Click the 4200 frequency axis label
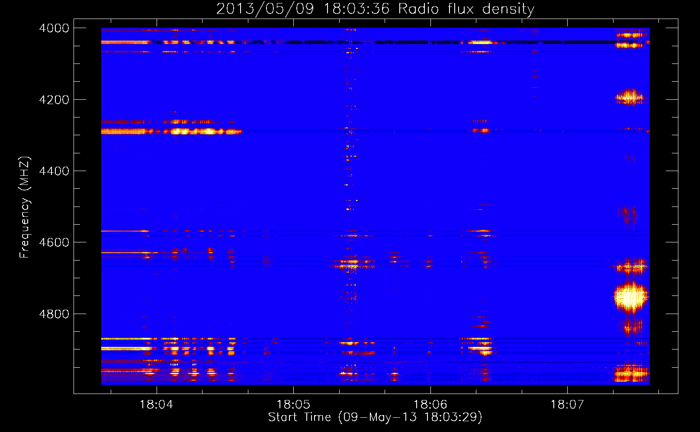The width and height of the screenshot is (700, 432). coord(54,100)
